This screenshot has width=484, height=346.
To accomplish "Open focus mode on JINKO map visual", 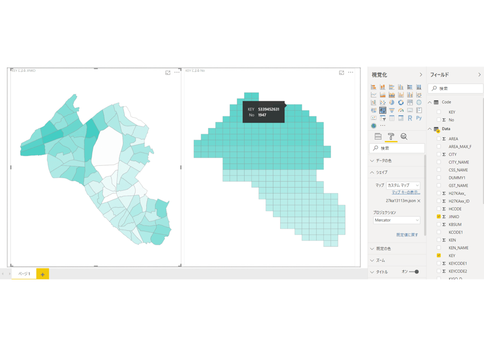I will coord(168,72).
